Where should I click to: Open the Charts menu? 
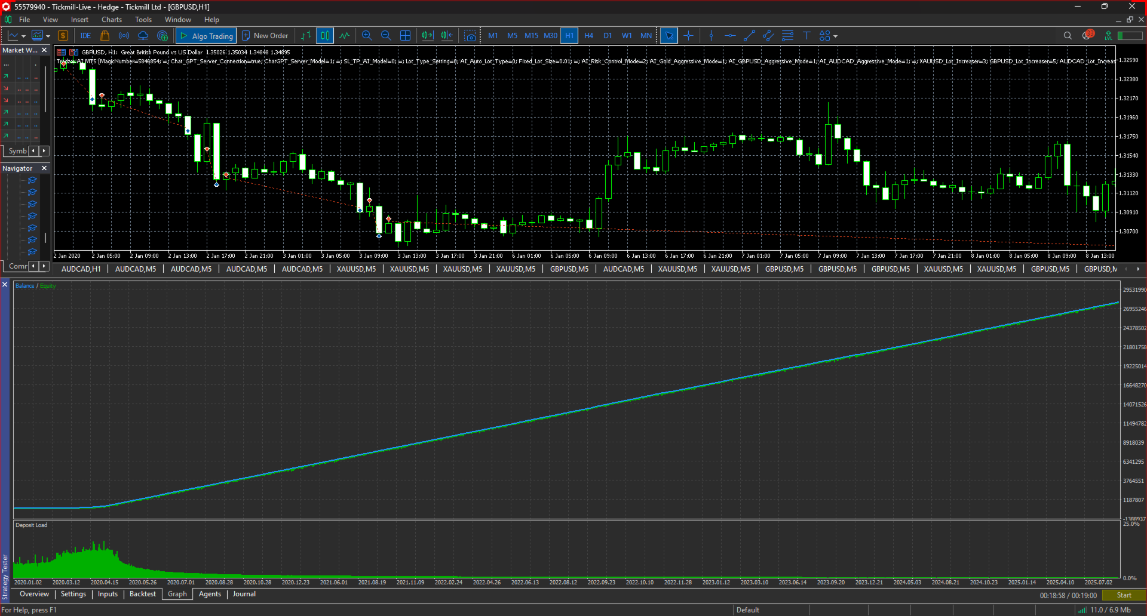click(x=112, y=20)
